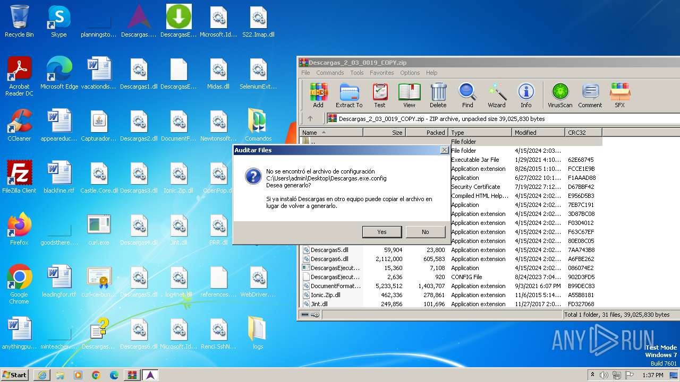This screenshot has width=680, height=382.
Task: Open the Help menu in WinRAR
Action: [x=432, y=73]
